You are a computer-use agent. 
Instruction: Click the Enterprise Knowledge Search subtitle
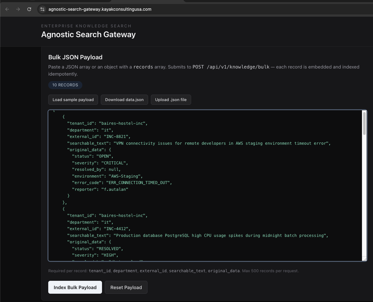tap(86, 26)
